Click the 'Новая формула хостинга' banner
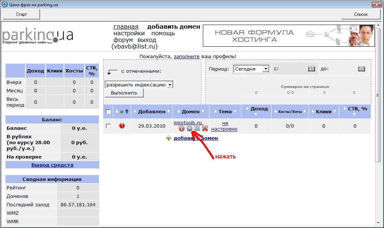 289,36
